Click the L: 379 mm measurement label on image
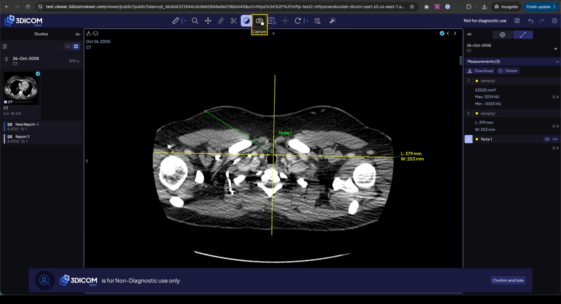The height and width of the screenshot is (304, 561). coord(411,154)
